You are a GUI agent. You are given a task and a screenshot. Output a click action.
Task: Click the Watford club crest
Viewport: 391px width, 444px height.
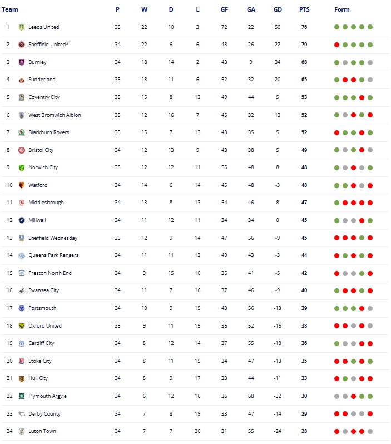(x=22, y=185)
